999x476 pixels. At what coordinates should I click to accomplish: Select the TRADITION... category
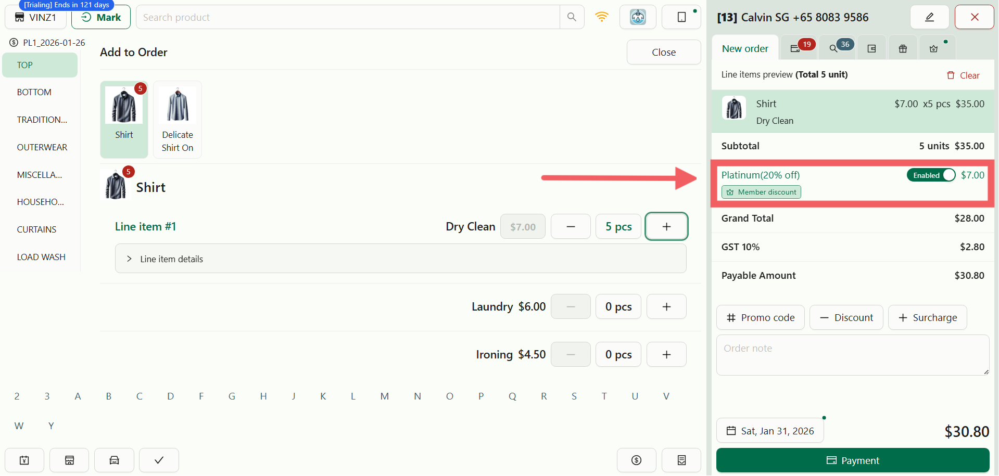click(40, 120)
